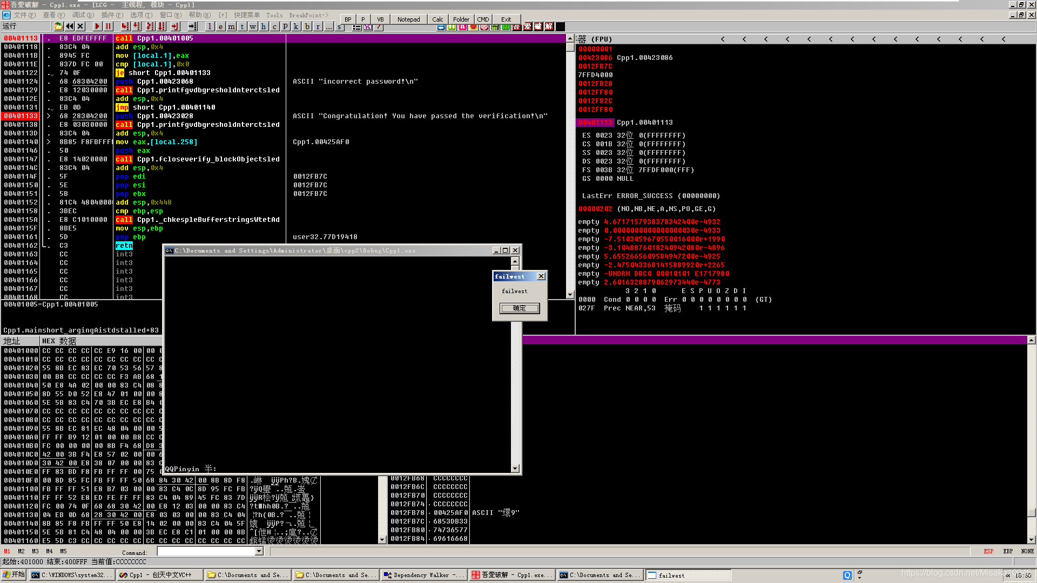Switch to memory pane M2
This screenshot has width=1037, height=583.
[x=21, y=551]
